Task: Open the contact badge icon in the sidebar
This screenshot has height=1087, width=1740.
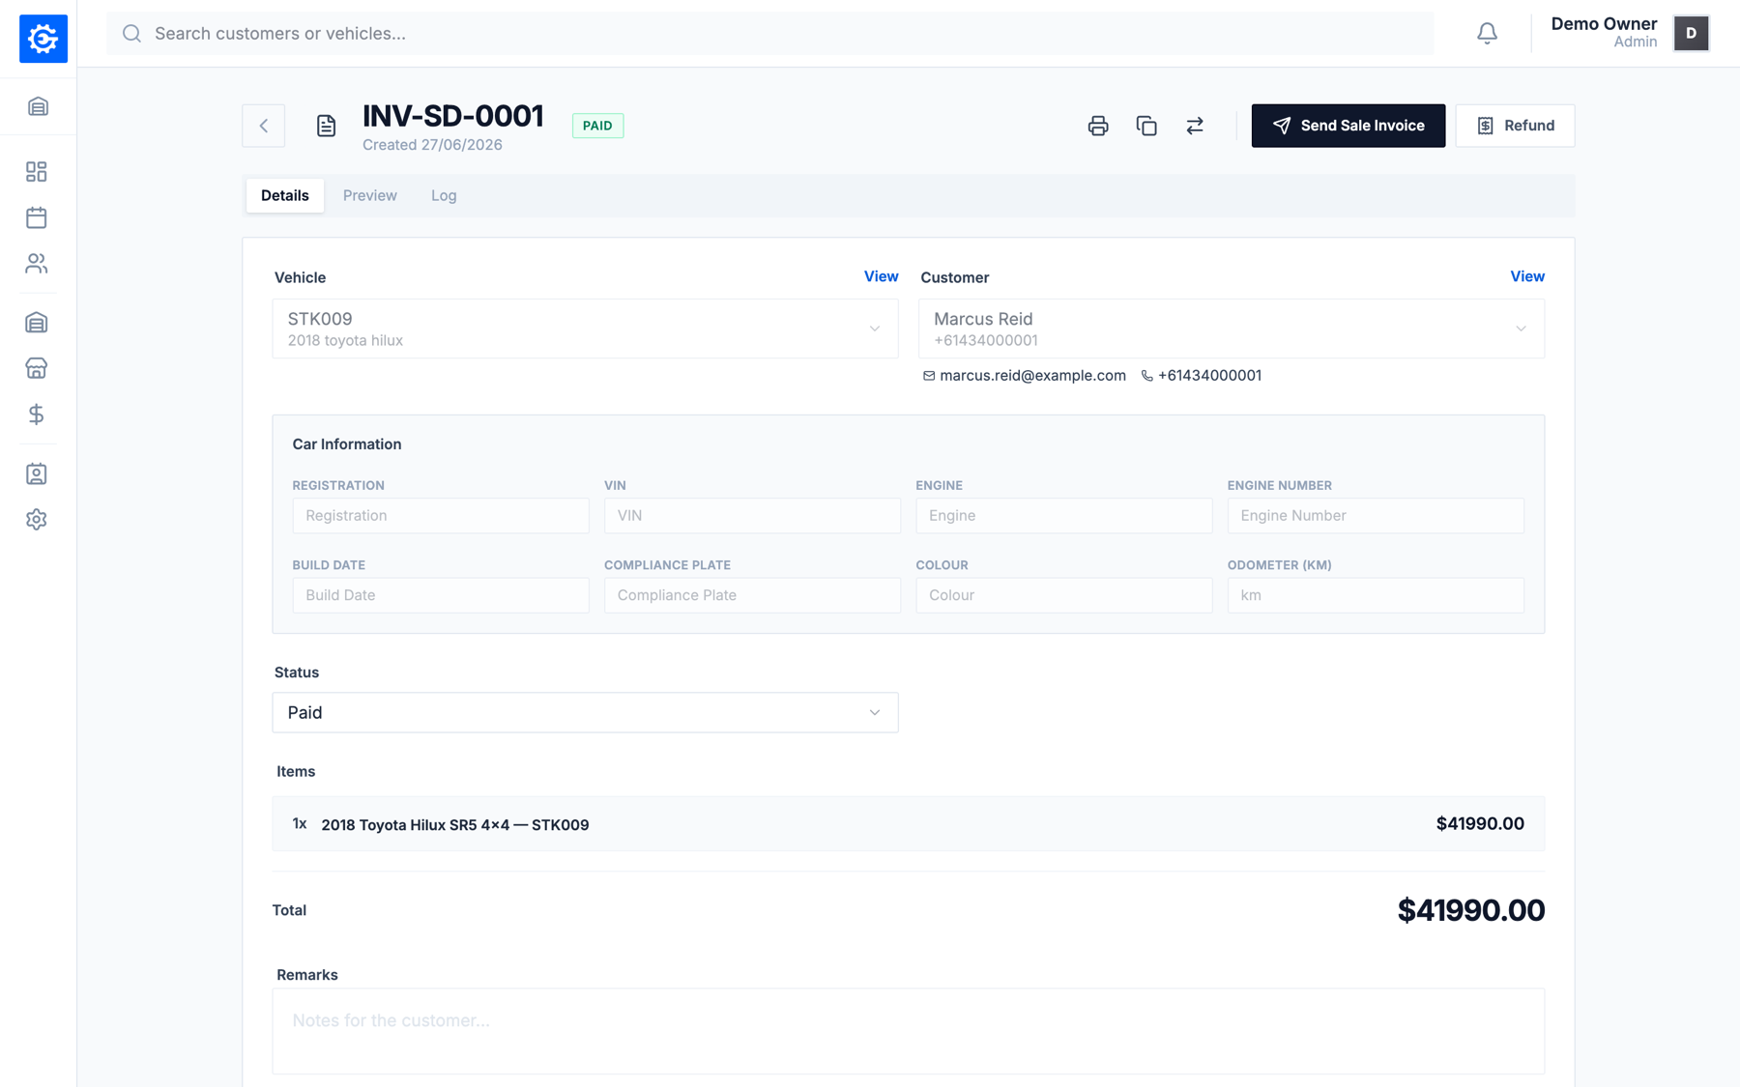Action: 37,473
